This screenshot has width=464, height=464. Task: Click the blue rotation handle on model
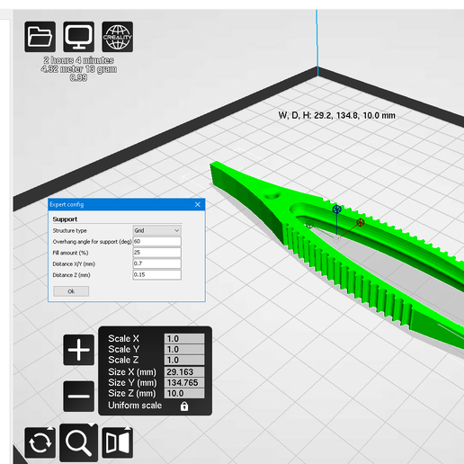337,209
